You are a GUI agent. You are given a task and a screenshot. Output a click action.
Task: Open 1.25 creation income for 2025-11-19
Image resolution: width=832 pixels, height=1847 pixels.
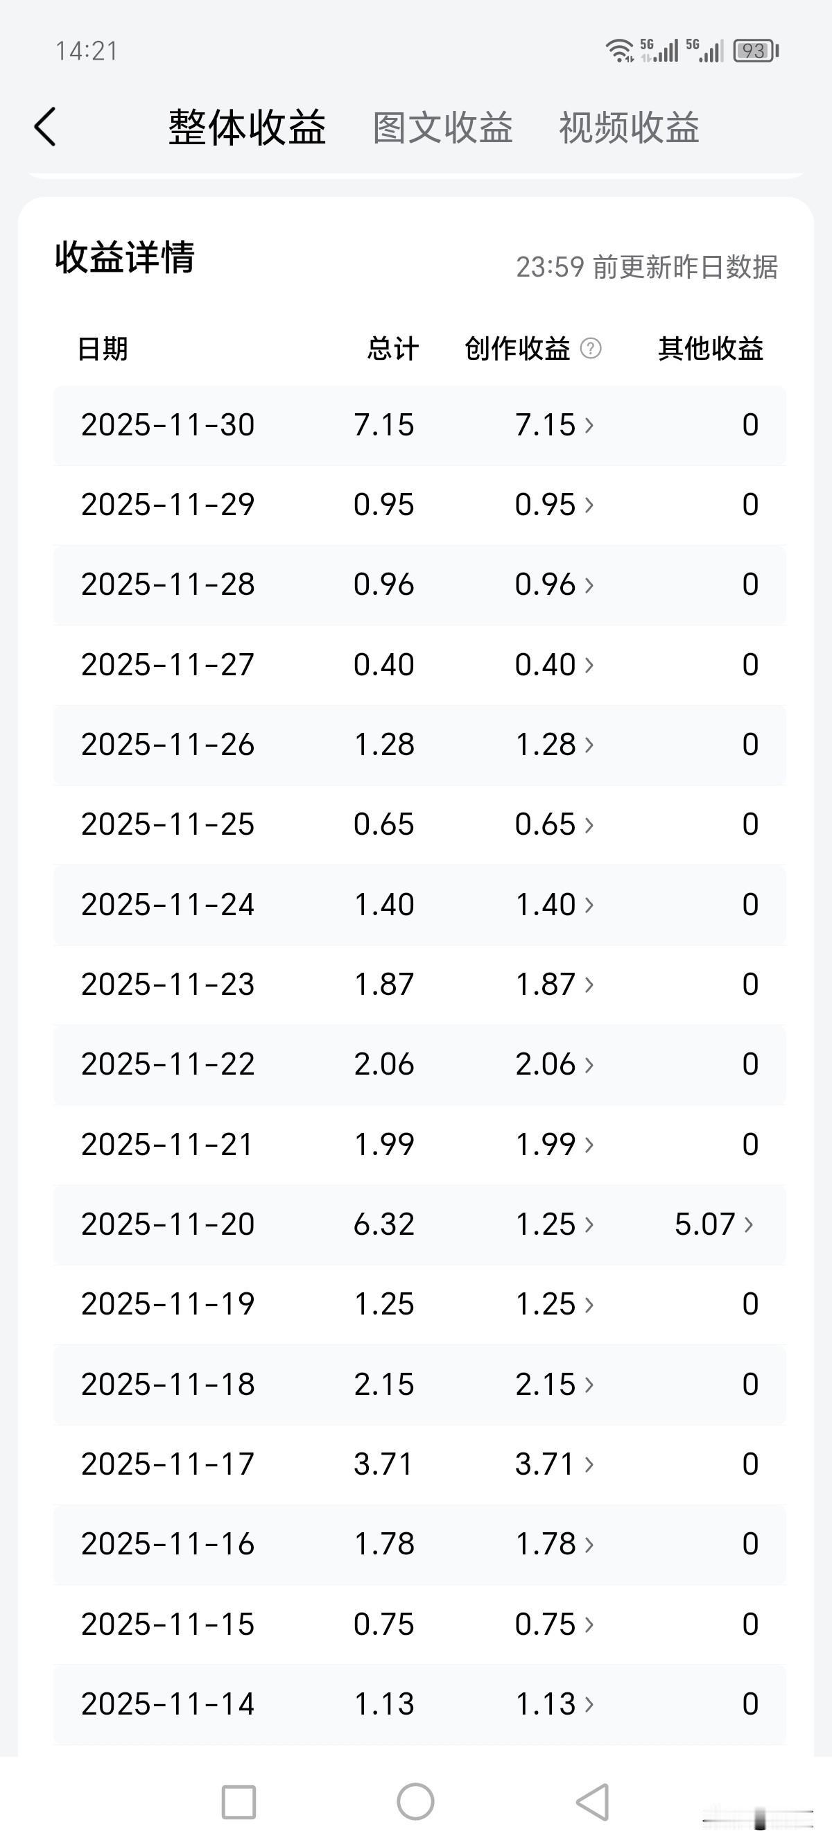click(555, 1303)
